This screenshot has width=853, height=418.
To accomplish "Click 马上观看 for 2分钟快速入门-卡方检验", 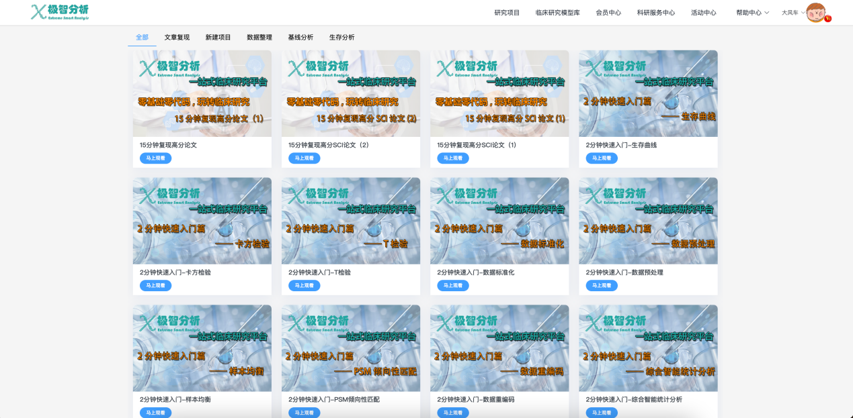I will [x=155, y=286].
